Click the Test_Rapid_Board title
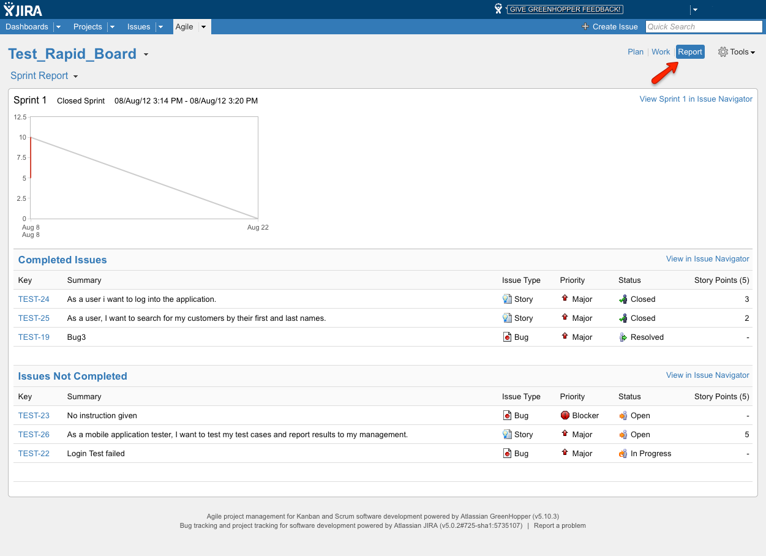Viewport: 766px width, 556px height. (72, 54)
